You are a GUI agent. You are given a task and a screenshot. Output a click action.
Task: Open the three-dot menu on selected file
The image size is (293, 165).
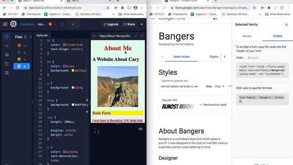point(28,66)
